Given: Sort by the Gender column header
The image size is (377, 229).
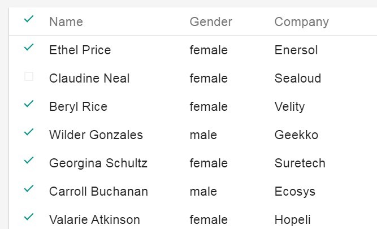Looking at the screenshot, I should (x=211, y=22).
